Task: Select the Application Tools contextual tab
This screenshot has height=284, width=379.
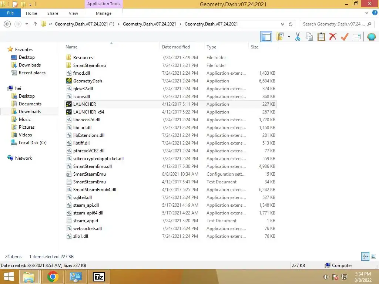Action: (x=104, y=4)
